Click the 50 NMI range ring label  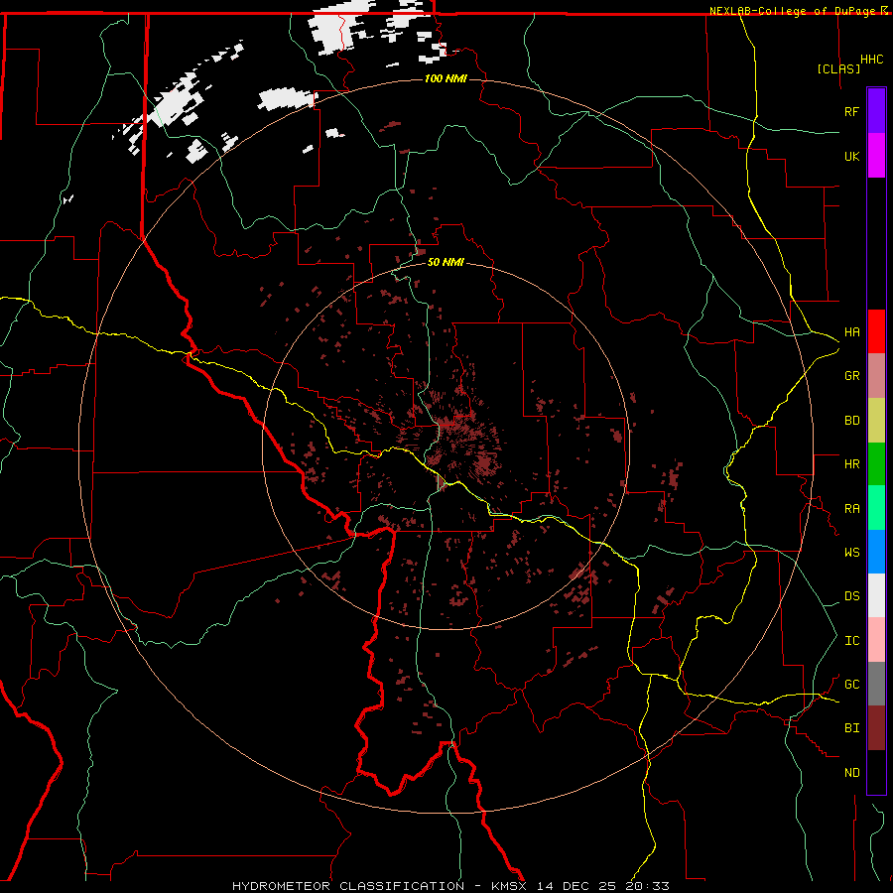[446, 262]
